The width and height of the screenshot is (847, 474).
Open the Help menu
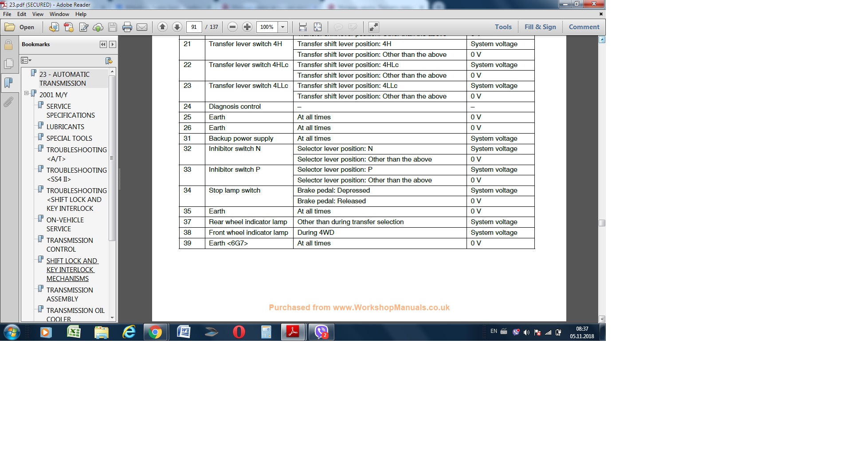click(81, 14)
